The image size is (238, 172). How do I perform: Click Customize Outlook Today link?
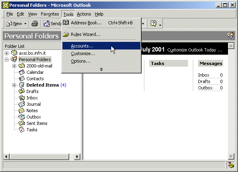click(194, 50)
